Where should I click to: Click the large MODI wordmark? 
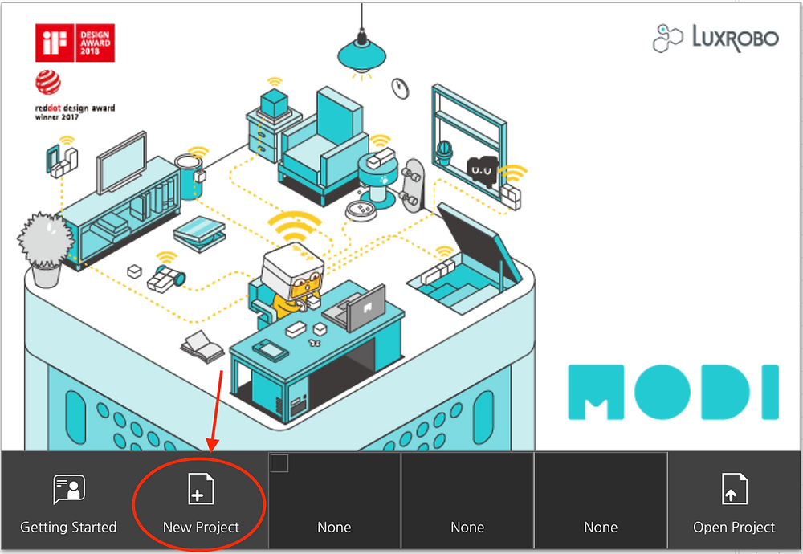[674, 392]
